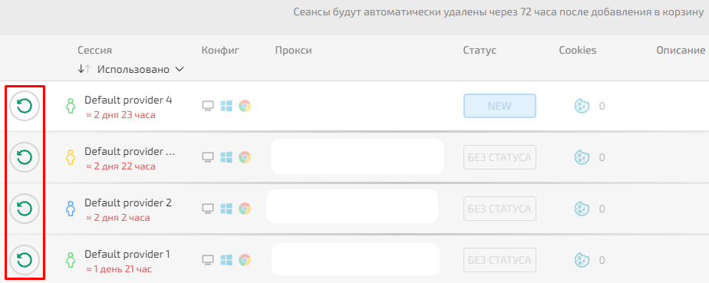Click the desktop monitor icon for Default provider 2

pos(207,209)
